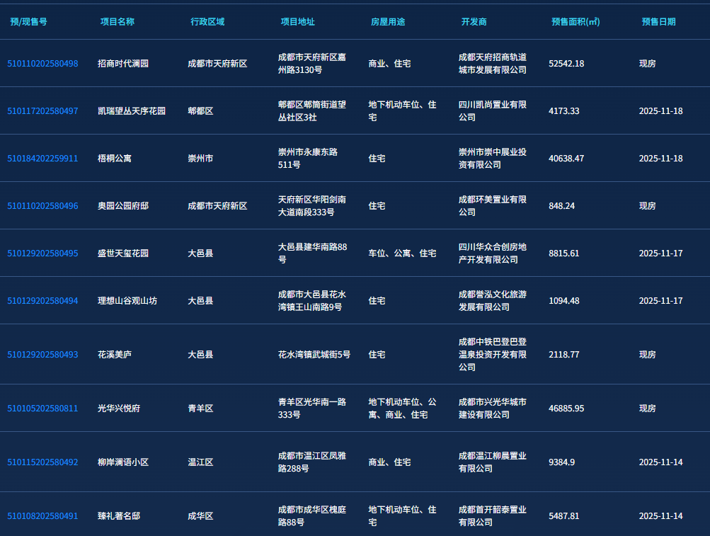Select the 行政区域 column header
Screen dimensions: 710x536
(207, 22)
